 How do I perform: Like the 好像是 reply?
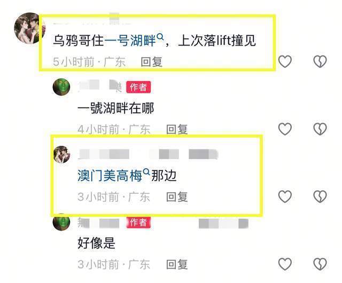pos(285,264)
